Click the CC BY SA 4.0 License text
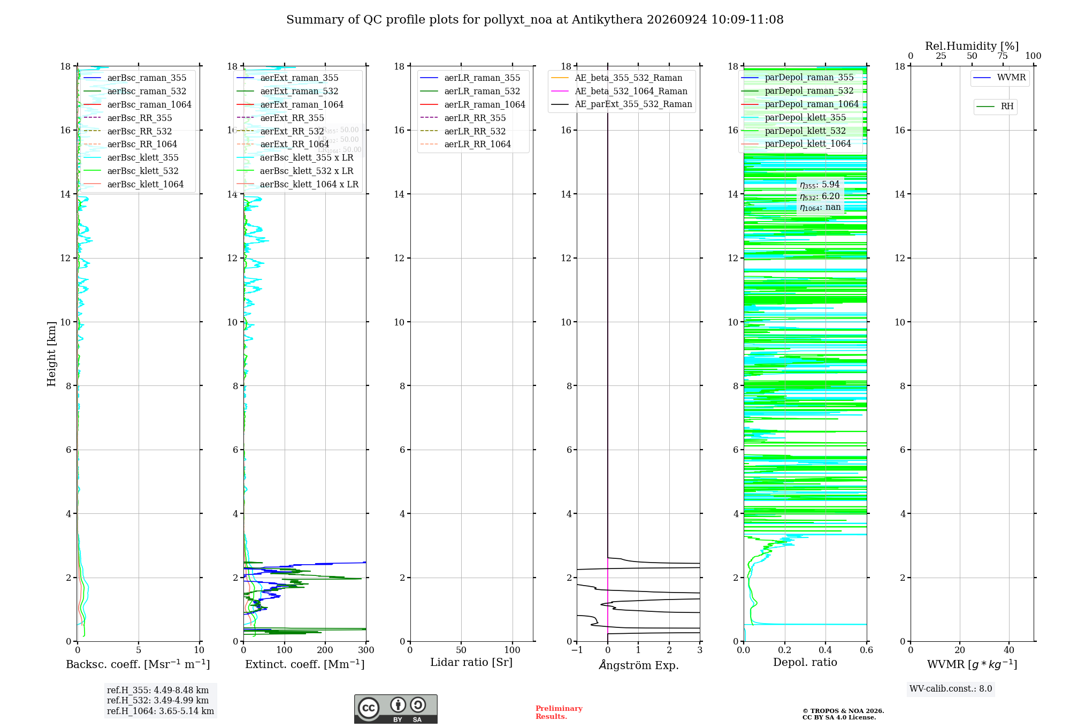This screenshot has height=728, width=1070. pyautogui.click(x=839, y=718)
